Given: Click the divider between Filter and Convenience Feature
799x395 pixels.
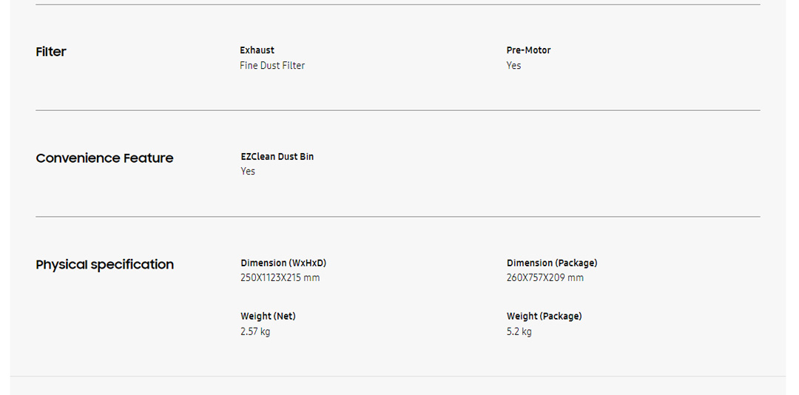Looking at the screenshot, I should click(397, 110).
